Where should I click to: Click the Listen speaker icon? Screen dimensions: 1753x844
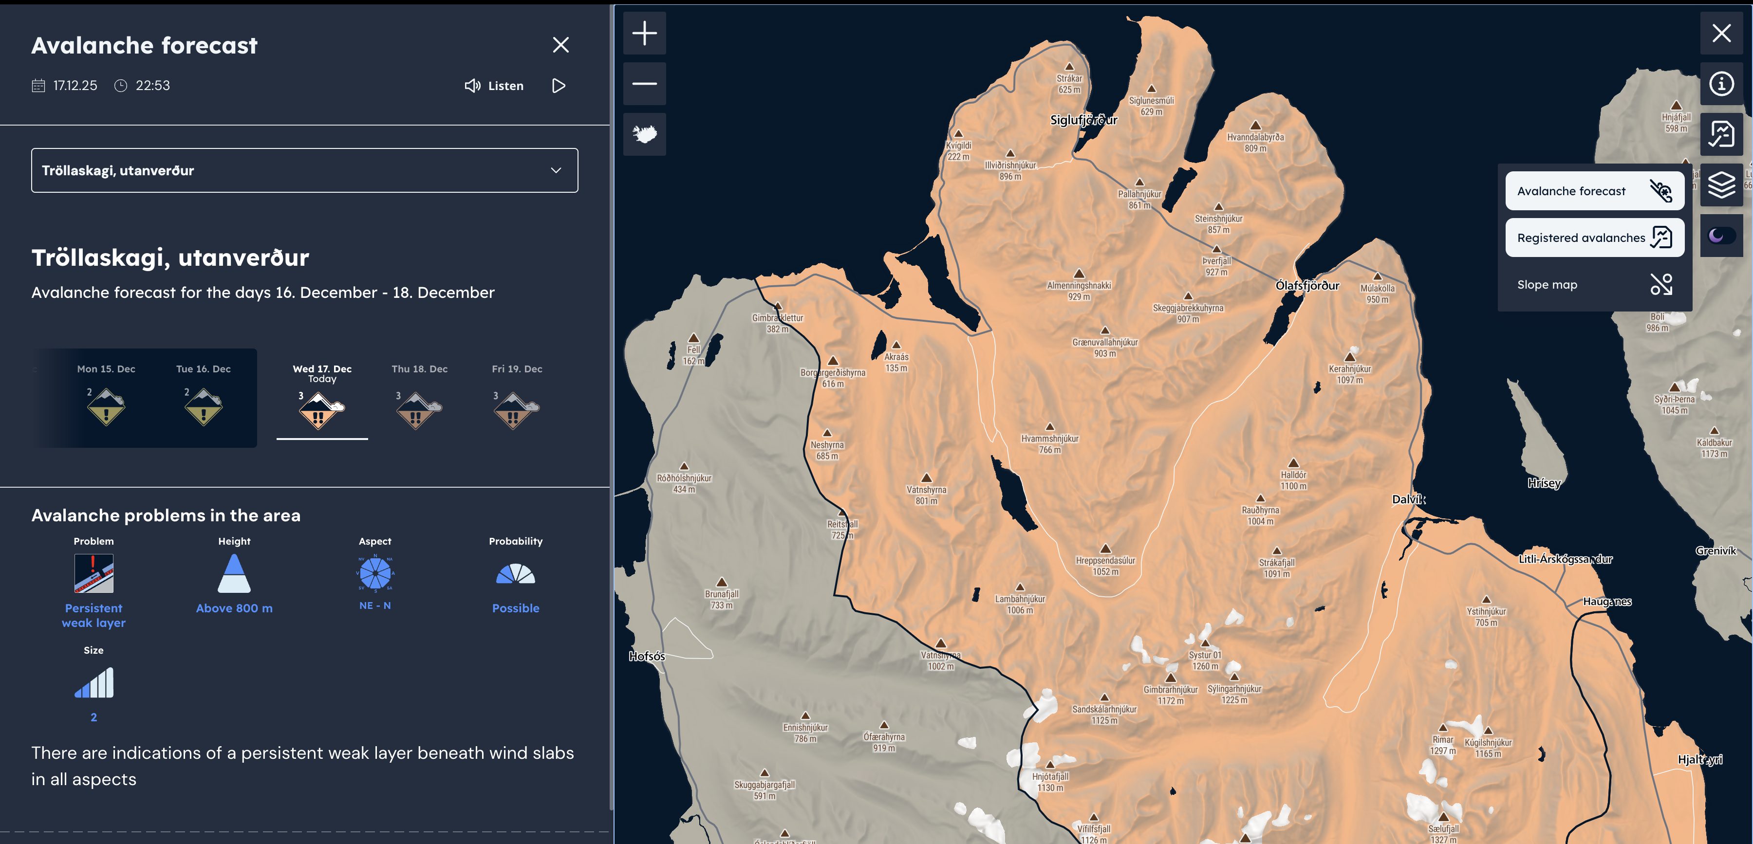[x=472, y=86]
